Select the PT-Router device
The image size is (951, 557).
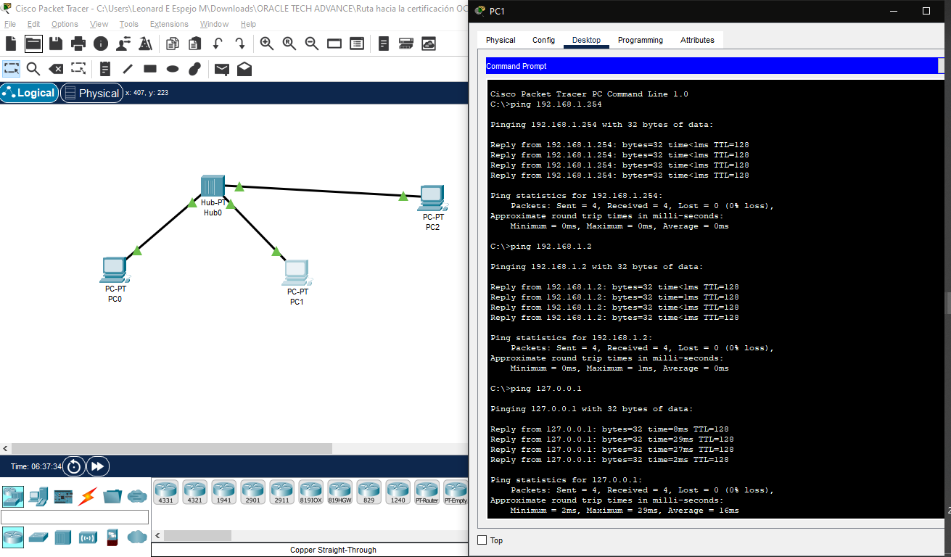coord(427,492)
